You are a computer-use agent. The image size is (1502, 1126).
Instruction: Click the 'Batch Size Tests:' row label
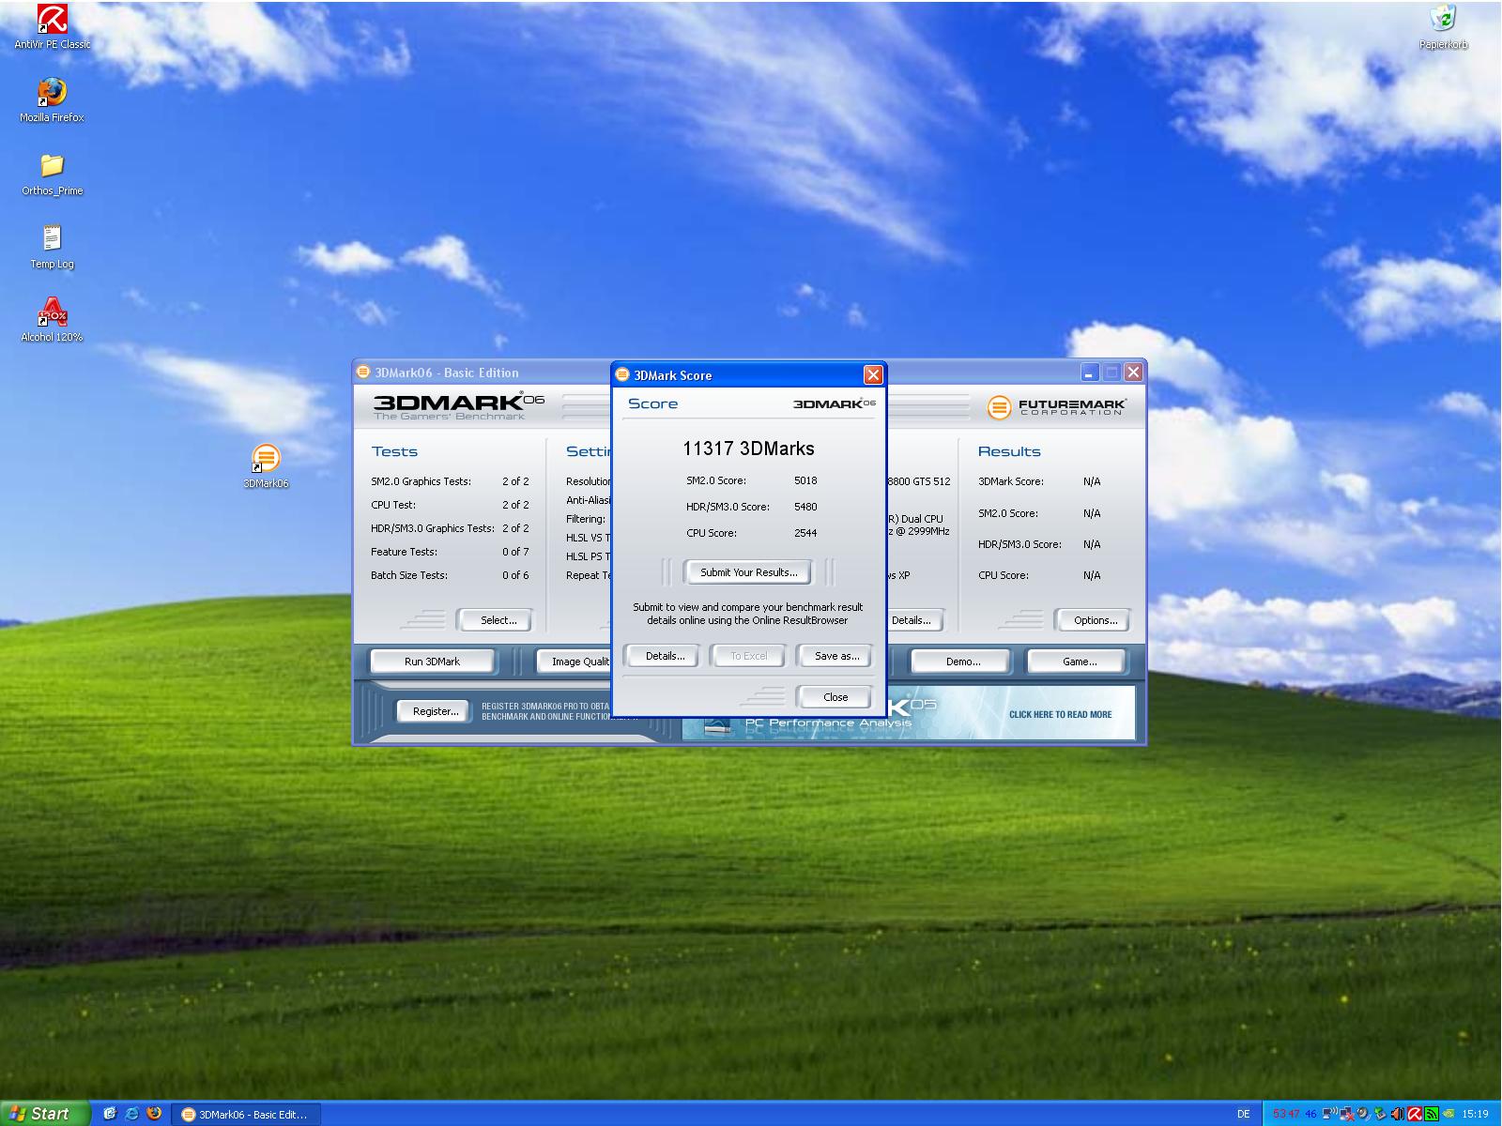[x=409, y=575]
